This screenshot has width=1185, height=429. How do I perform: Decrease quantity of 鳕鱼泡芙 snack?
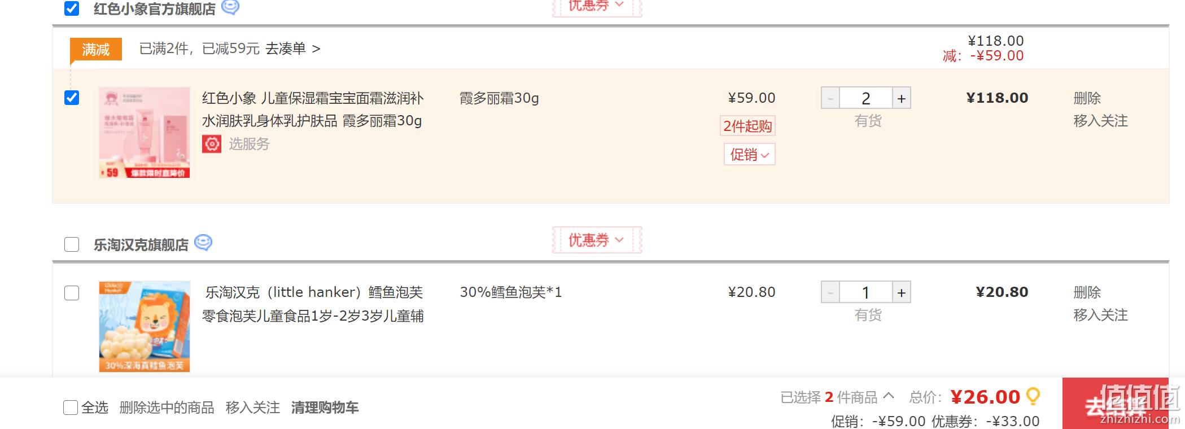tap(830, 292)
